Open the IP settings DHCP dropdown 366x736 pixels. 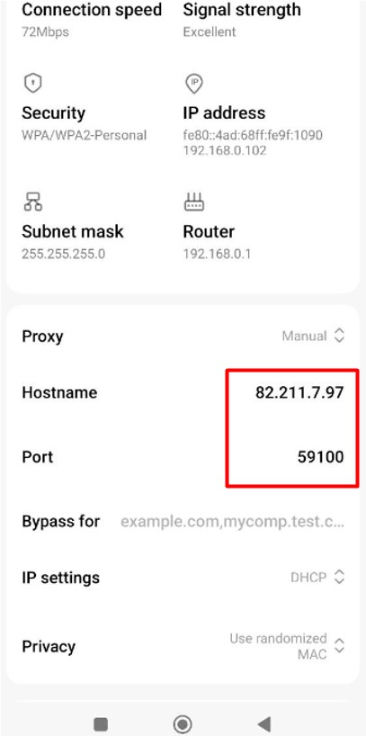coord(317,577)
